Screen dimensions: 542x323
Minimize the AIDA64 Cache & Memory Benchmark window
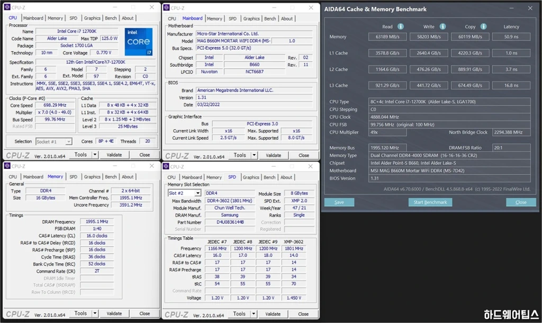(512, 8)
